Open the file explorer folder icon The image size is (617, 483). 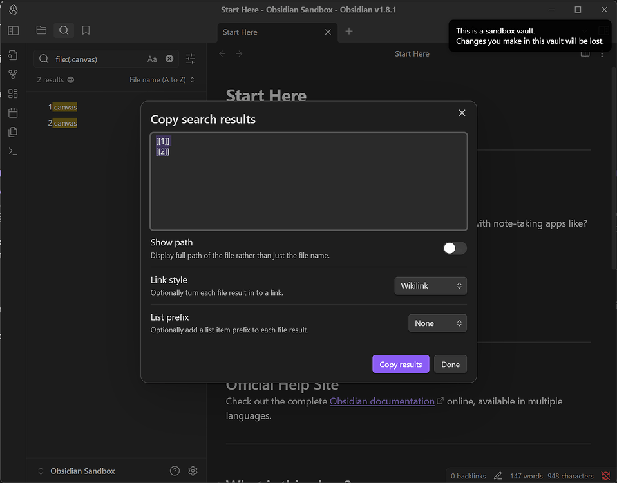point(41,30)
